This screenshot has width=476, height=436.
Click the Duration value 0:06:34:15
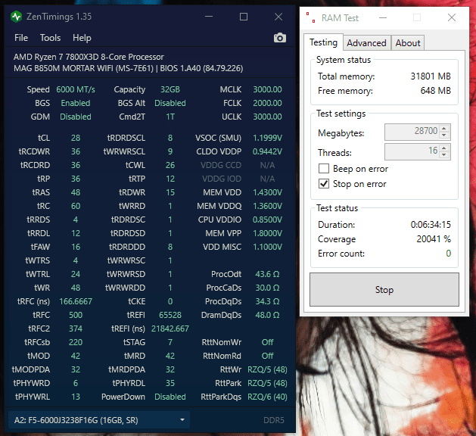coord(431,224)
